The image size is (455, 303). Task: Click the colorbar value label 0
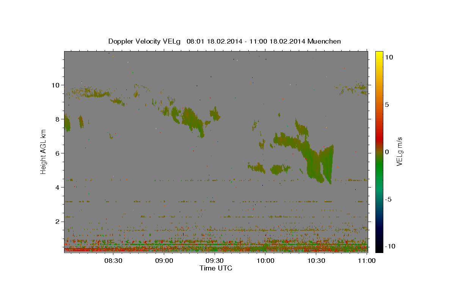387,152
